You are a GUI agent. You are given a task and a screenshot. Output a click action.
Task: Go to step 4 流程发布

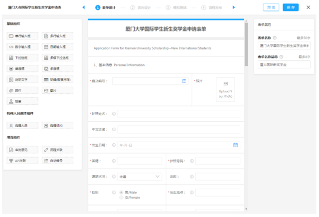pos(211,7)
